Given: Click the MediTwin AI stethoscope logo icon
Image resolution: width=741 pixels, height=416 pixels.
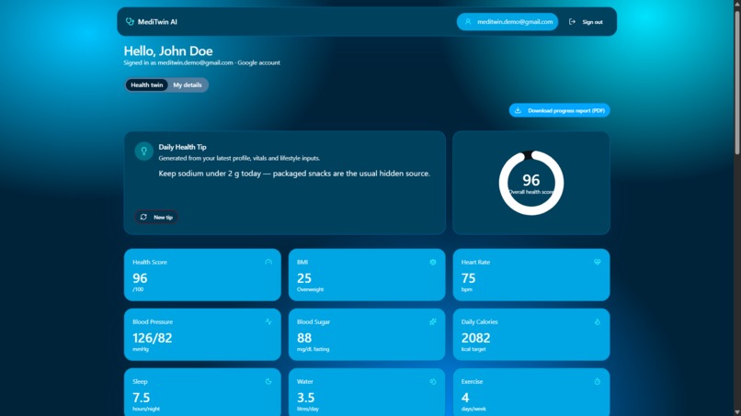Looking at the screenshot, I should tap(130, 22).
